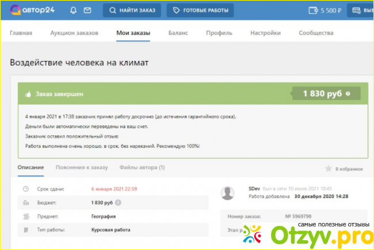Viewport: 374px width, 250px height.
Task: Open messages envelope icon
Action: click(87, 10)
